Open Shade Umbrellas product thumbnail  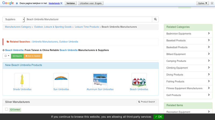[22, 81]
